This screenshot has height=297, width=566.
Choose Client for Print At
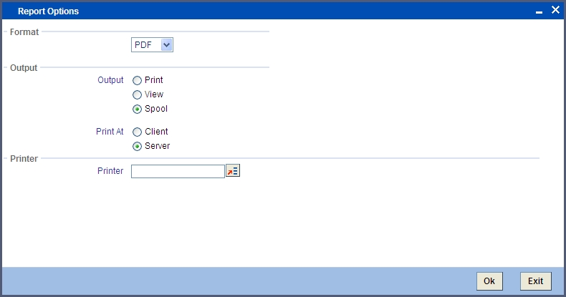coord(137,132)
